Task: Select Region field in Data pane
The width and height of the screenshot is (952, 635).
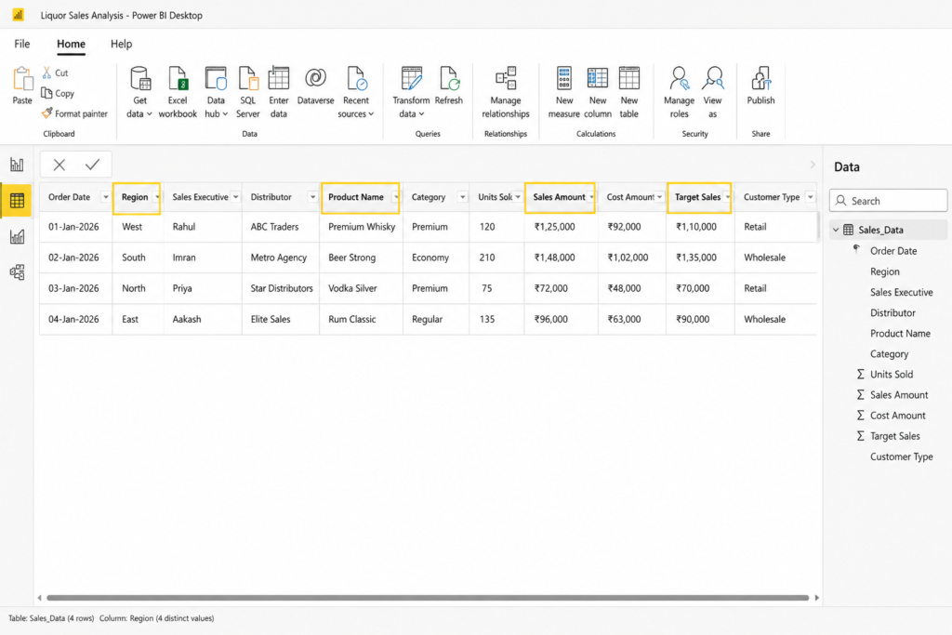Action: (x=885, y=271)
